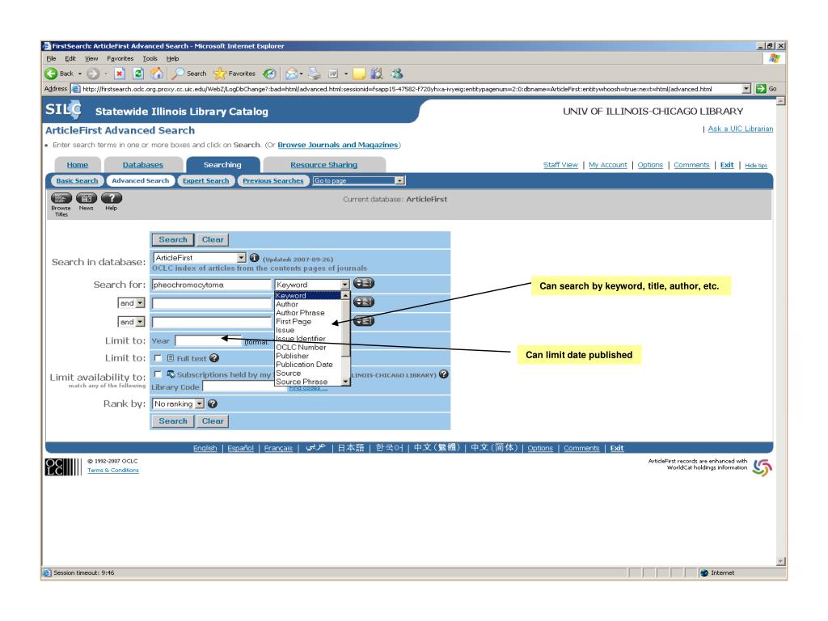Switch interface language to Español
This screenshot has height=621, width=828.
[x=240, y=448]
